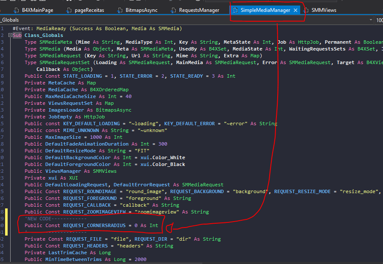Click the MIME_UNKNOWN constant
The height and width of the screenshot is (264, 383).
tap(81, 130)
